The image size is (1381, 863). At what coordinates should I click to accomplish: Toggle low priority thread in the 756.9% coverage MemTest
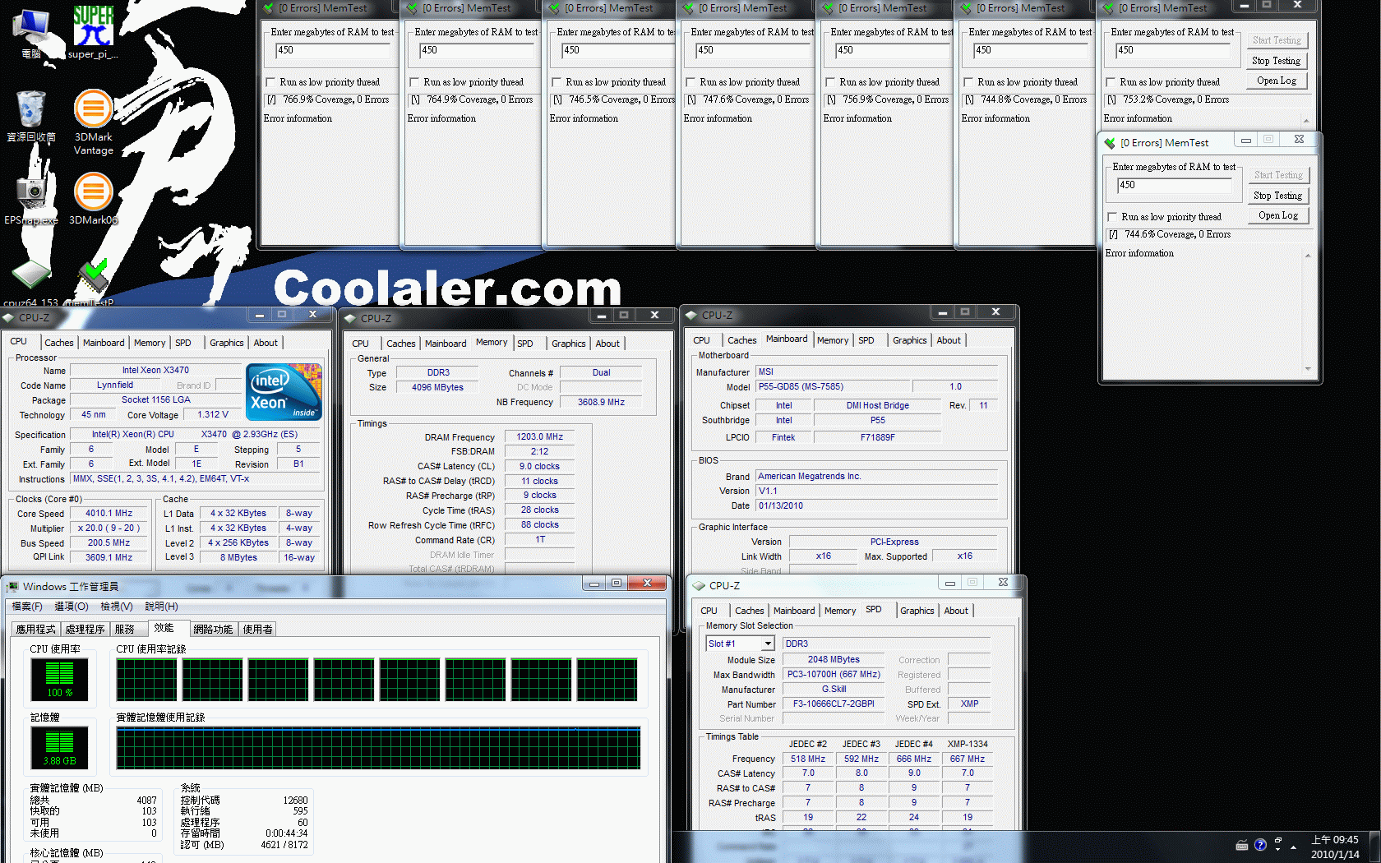click(830, 82)
